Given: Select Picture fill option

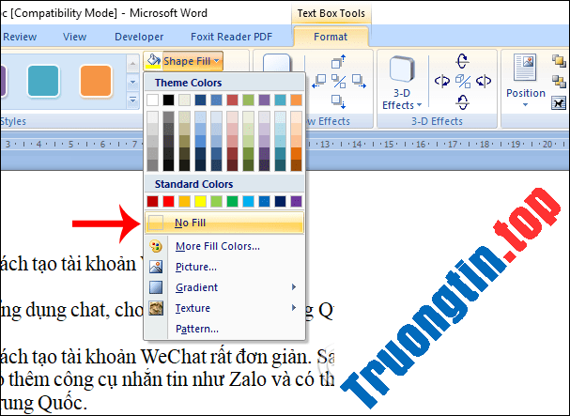Looking at the screenshot, I should [x=195, y=267].
